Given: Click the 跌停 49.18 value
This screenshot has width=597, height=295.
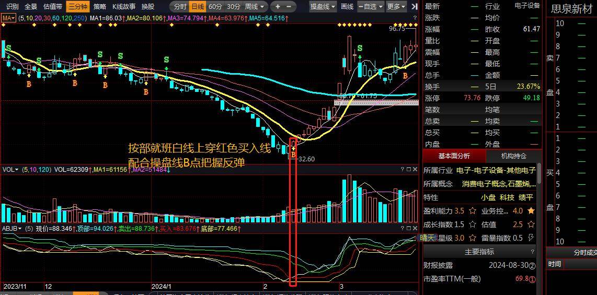Looking at the screenshot, I should coord(532,98).
